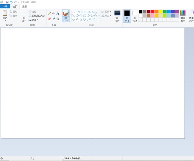Switch active color to 颜色 2
Image resolution: width=194 pixels, height=161 pixels.
click(134, 16)
